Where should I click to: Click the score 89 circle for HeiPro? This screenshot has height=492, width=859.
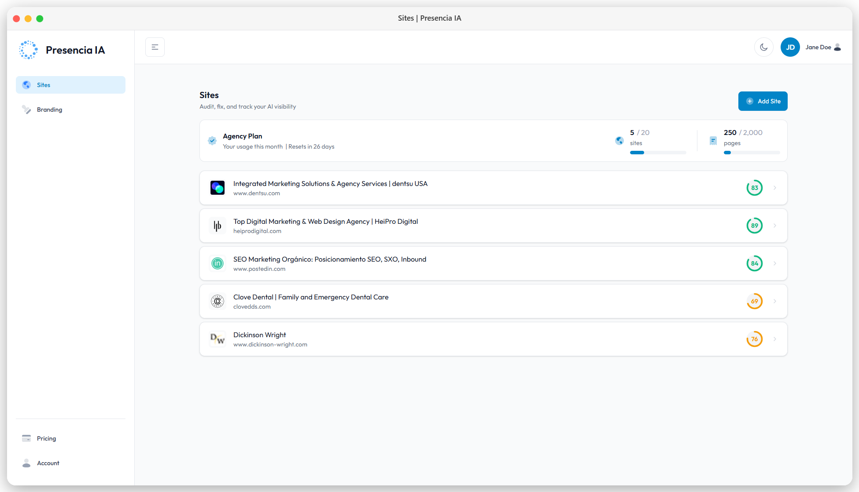click(755, 226)
